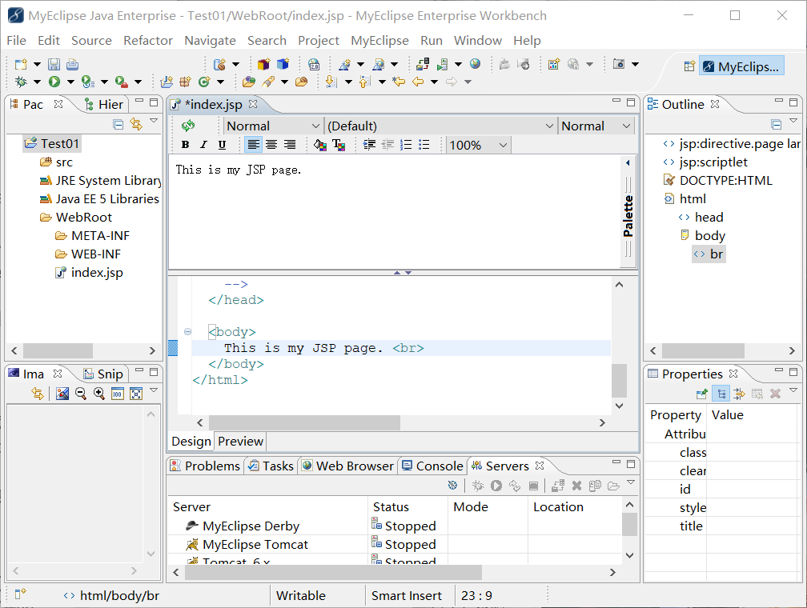Open the 100% zoom dropdown
Viewport: 807px width, 608px height.
478,146
